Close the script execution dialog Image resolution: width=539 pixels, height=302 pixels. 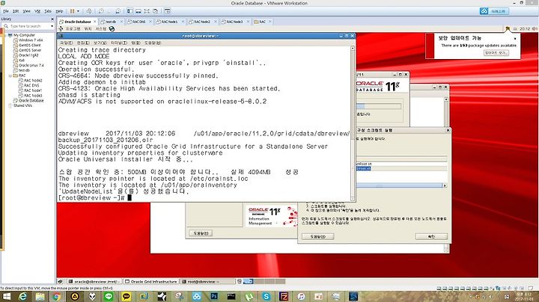448,130
